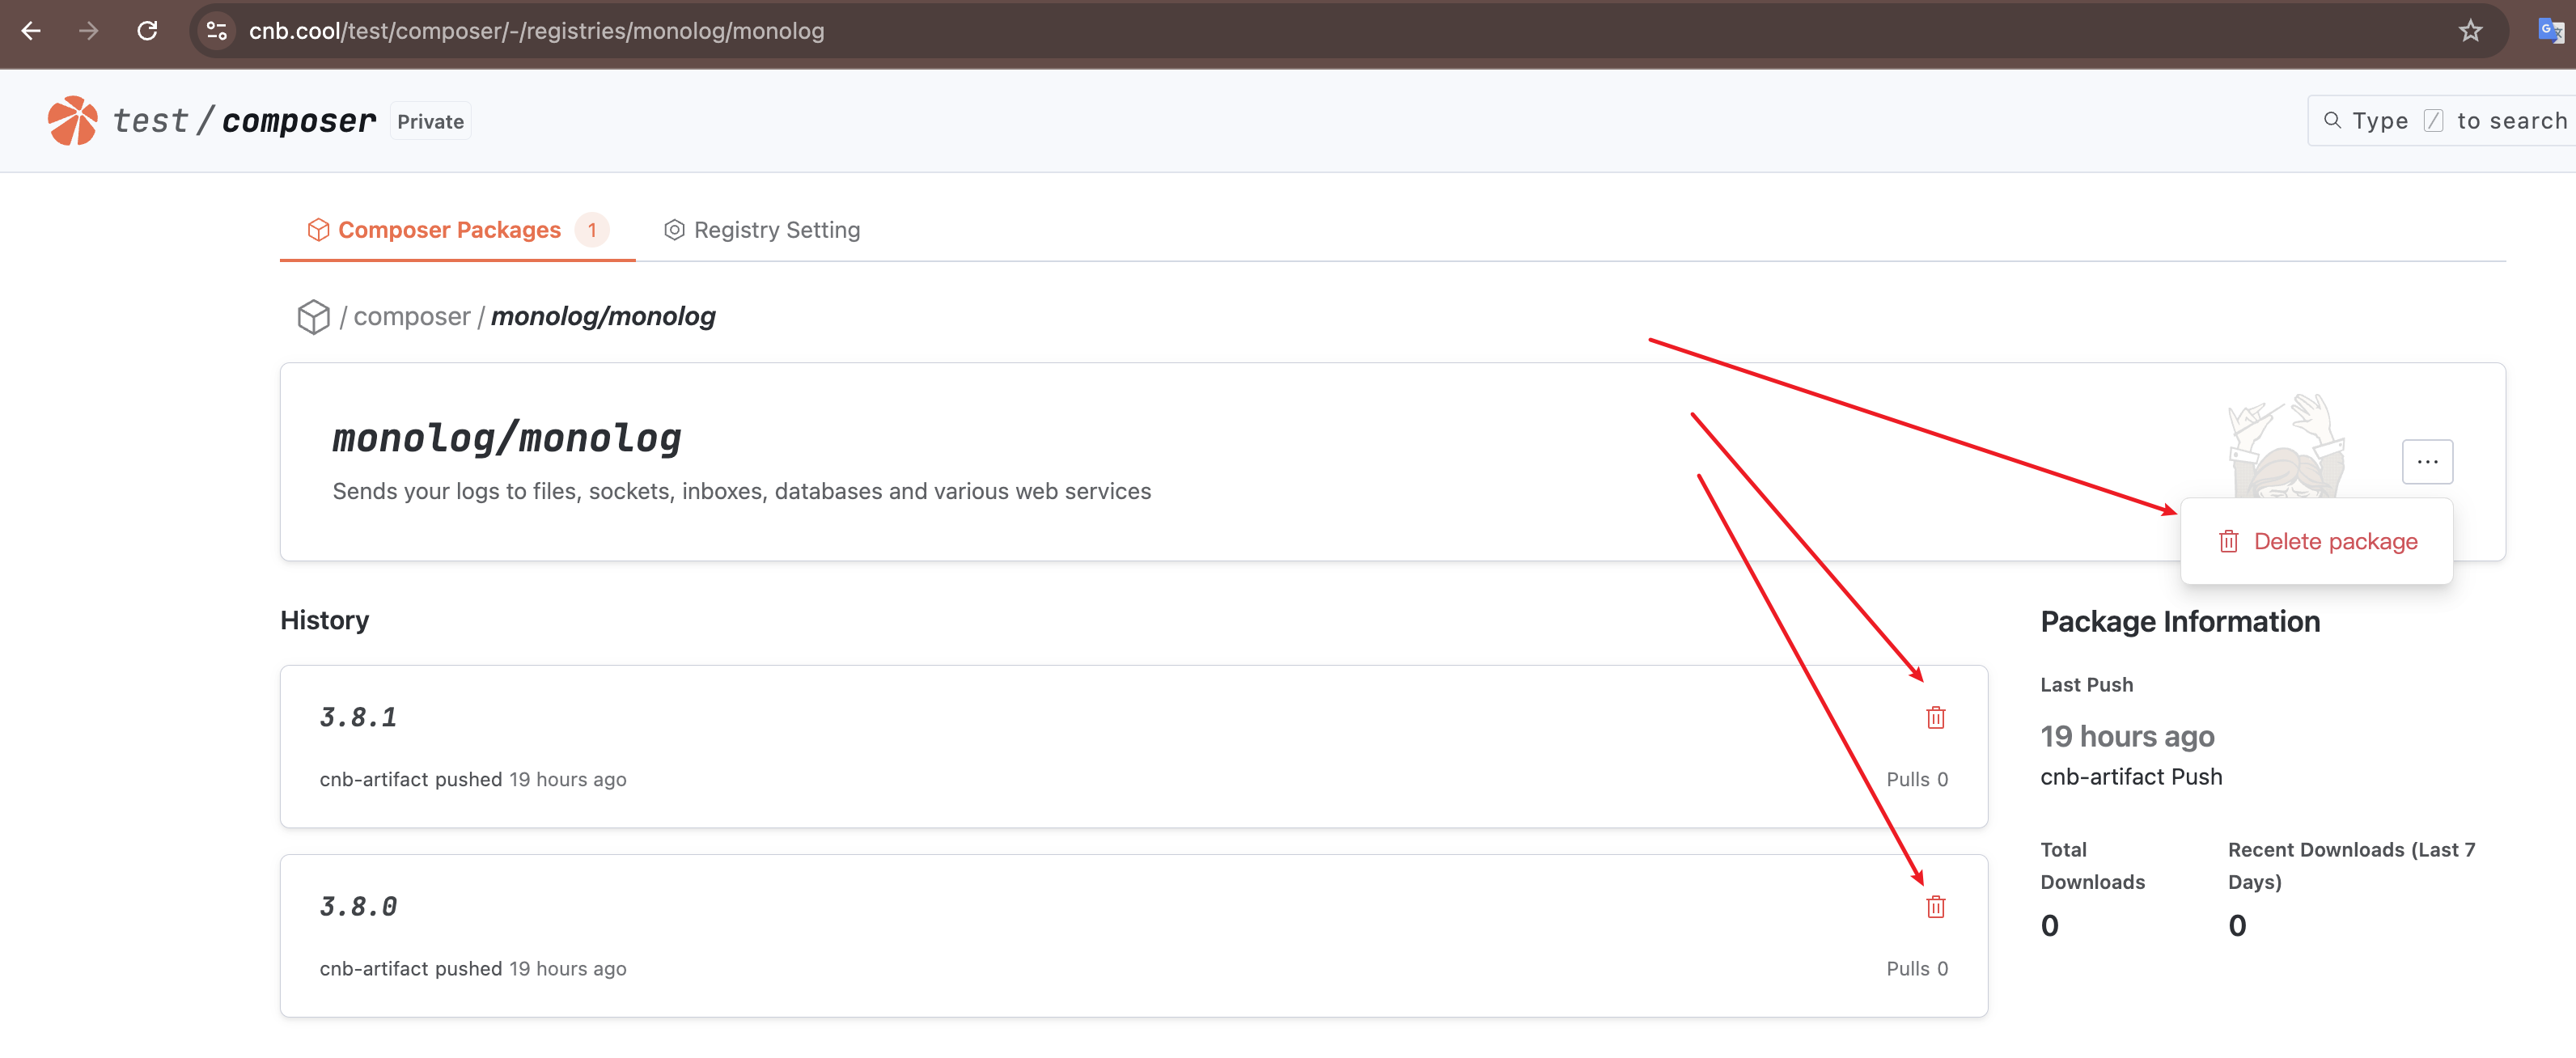This screenshot has width=2576, height=1058.
Task: Click the browser back arrow
Action: coord(31,31)
